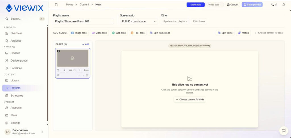Click the split layout icon on page 1
Screen dimensions: 291x138
click(x=58, y=75)
